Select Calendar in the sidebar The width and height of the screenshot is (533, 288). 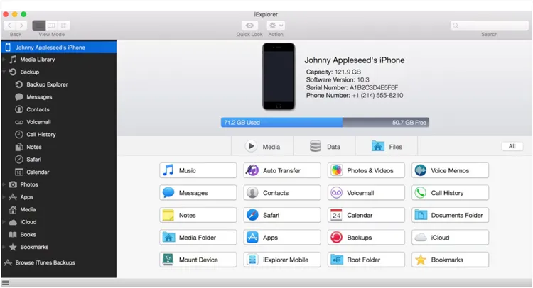[59, 172]
